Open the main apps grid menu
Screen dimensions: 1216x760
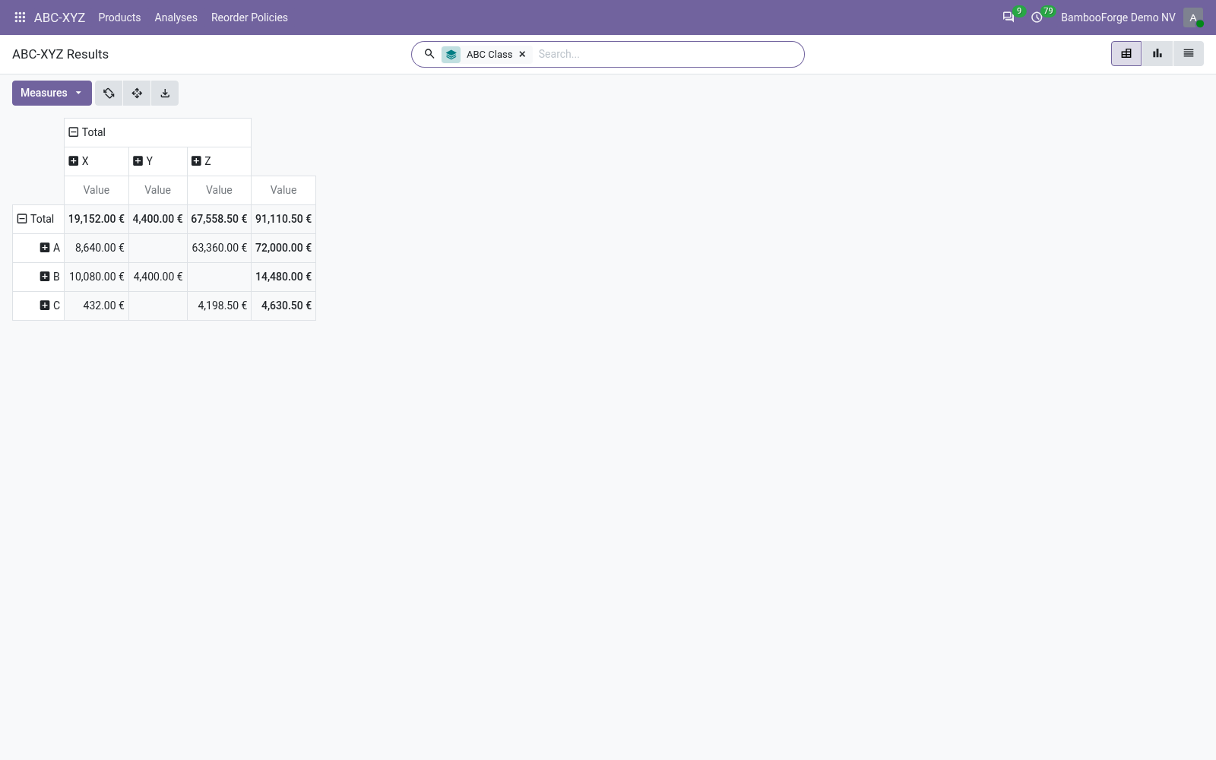pos(21,17)
